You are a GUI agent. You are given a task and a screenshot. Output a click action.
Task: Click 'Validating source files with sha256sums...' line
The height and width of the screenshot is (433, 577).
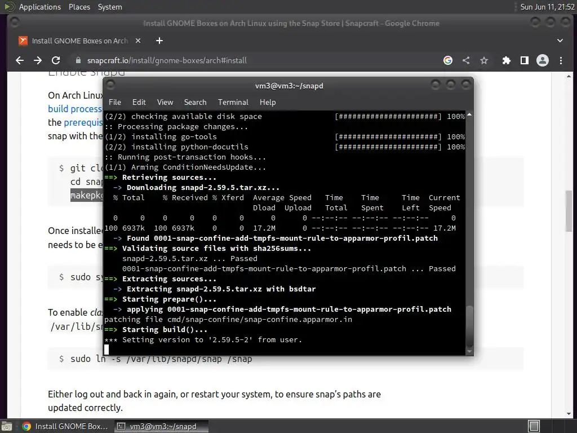click(x=216, y=249)
